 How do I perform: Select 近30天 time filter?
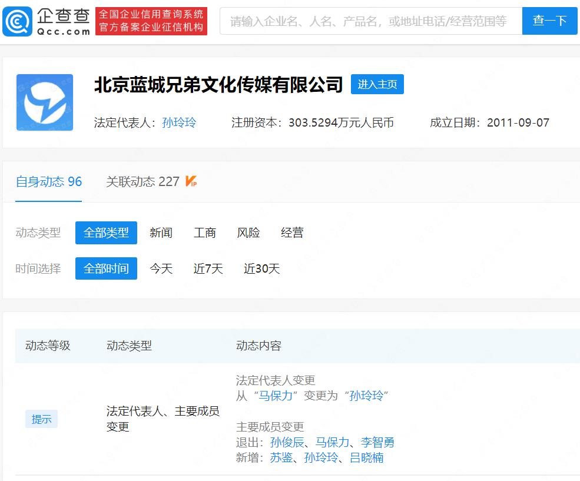pyautogui.click(x=262, y=268)
